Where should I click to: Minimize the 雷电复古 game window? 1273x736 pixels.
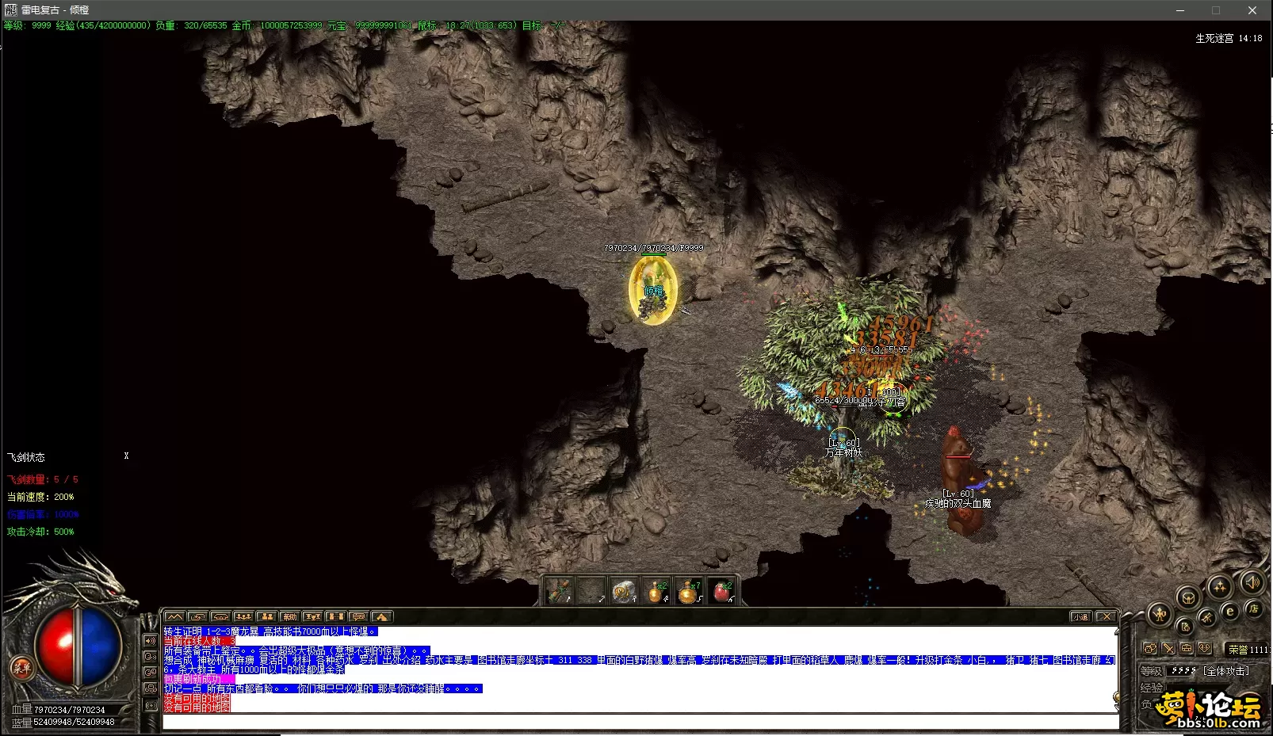coord(1180,10)
